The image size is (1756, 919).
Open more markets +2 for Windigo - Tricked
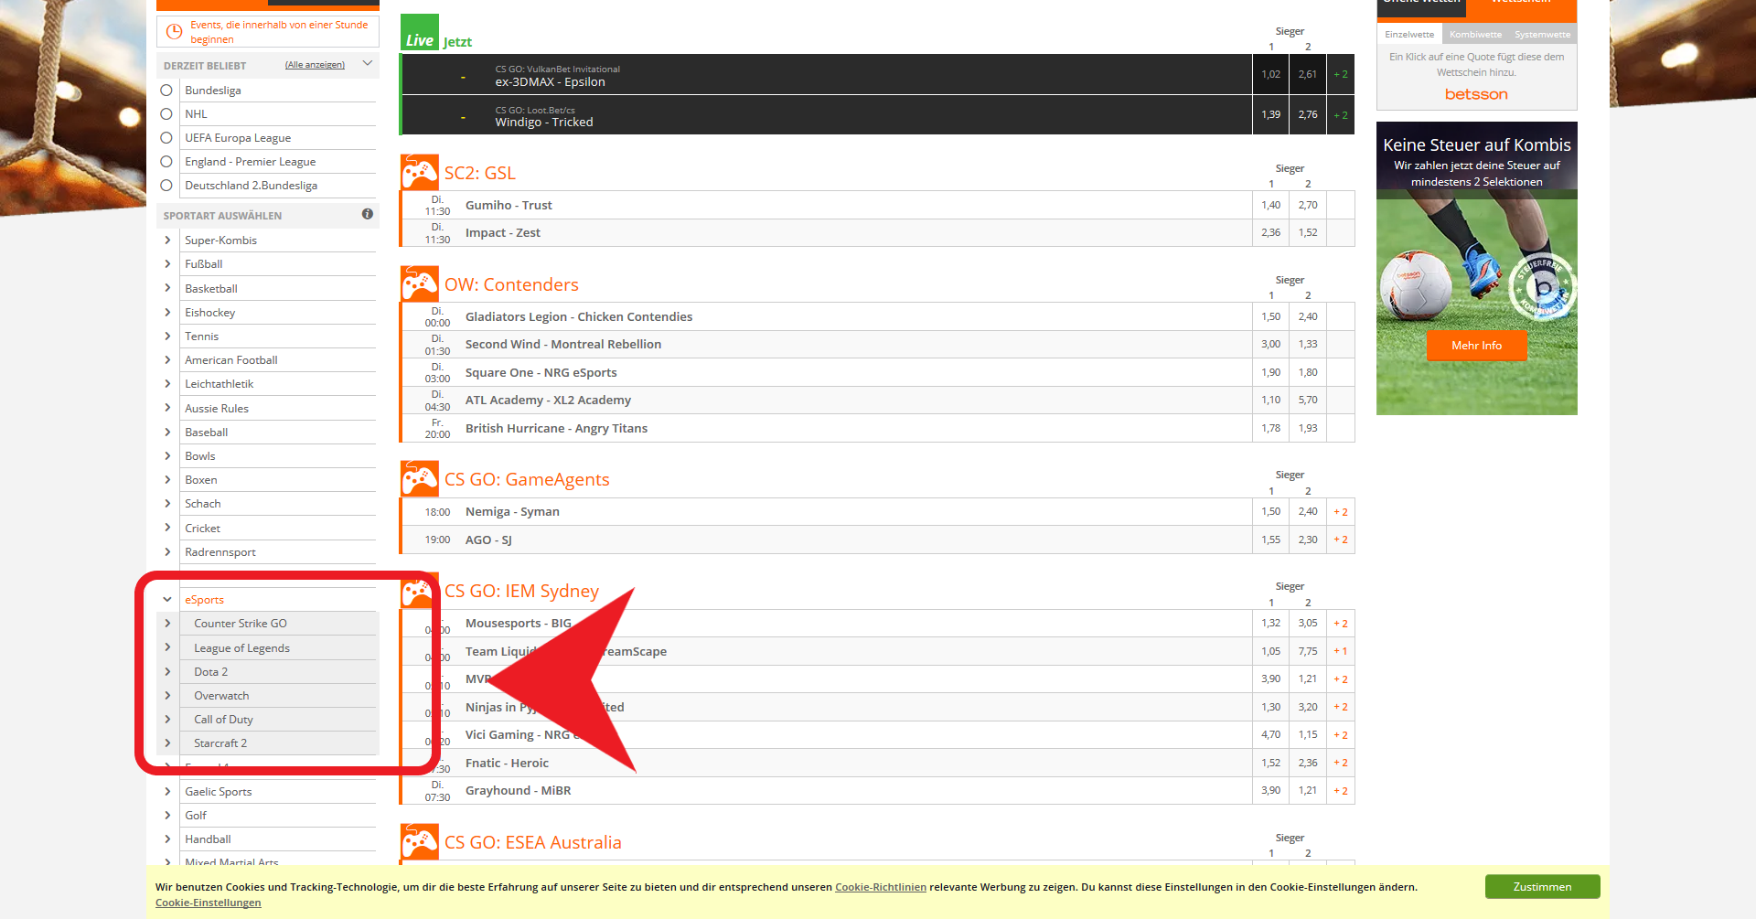[x=1341, y=114]
